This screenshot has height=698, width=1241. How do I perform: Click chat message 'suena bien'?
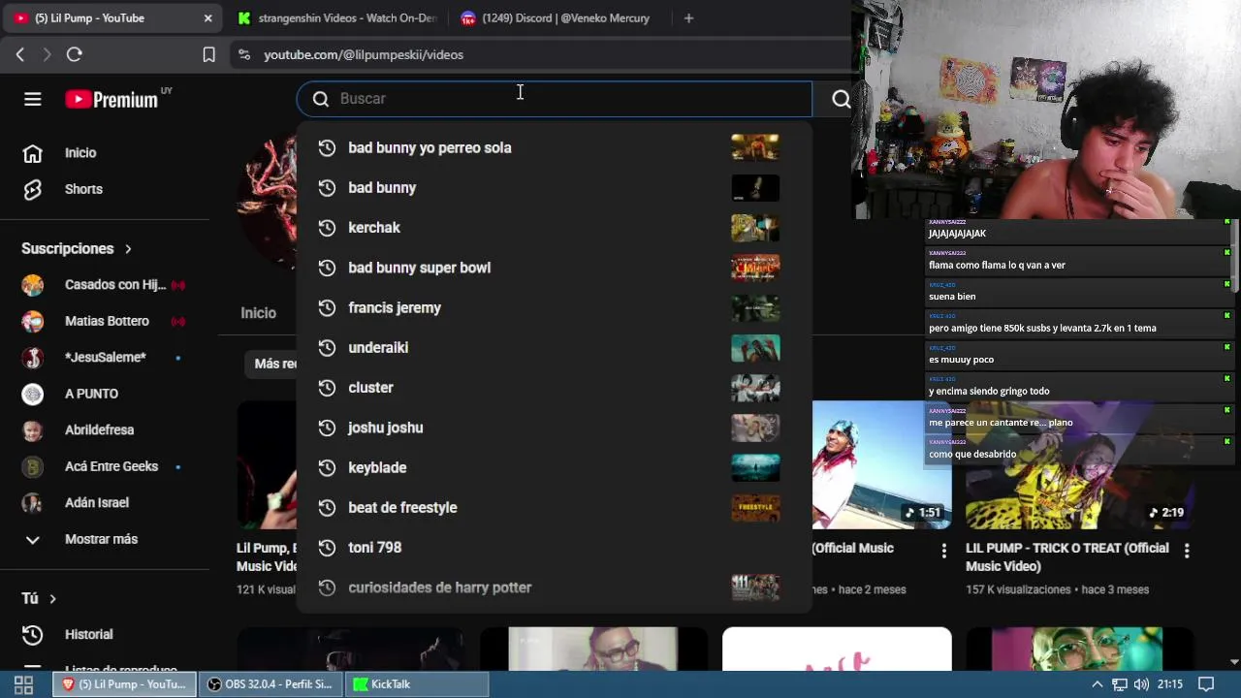tap(952, 297)
